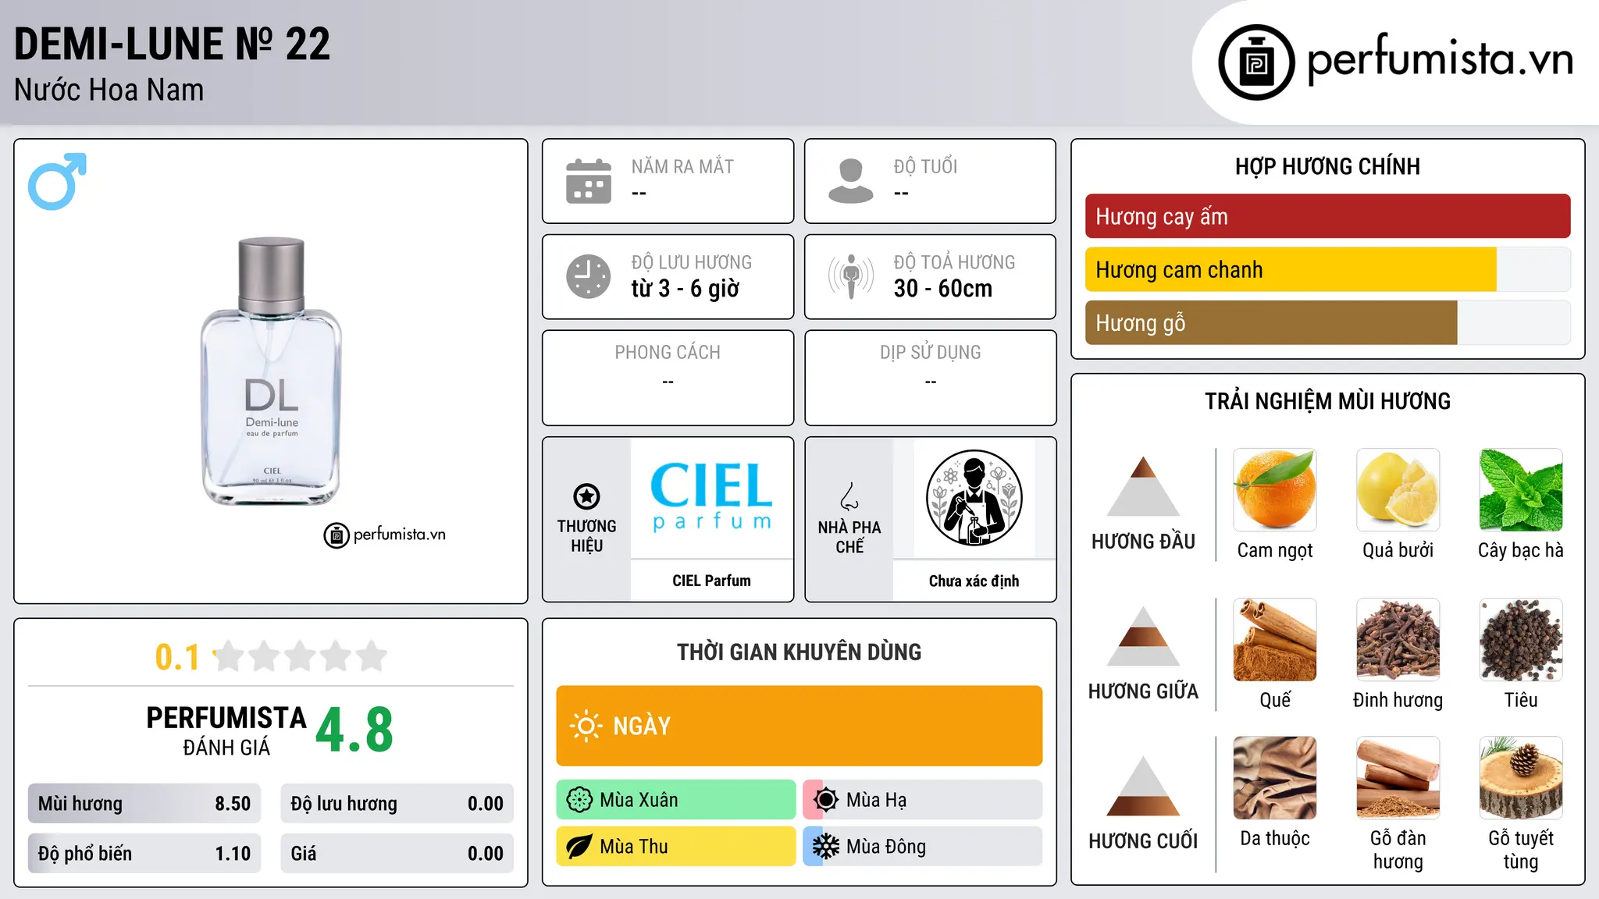This screenshot has width=1599, height=899.
Task: Click the Perfumista đánh giá label
Action: 226,730
